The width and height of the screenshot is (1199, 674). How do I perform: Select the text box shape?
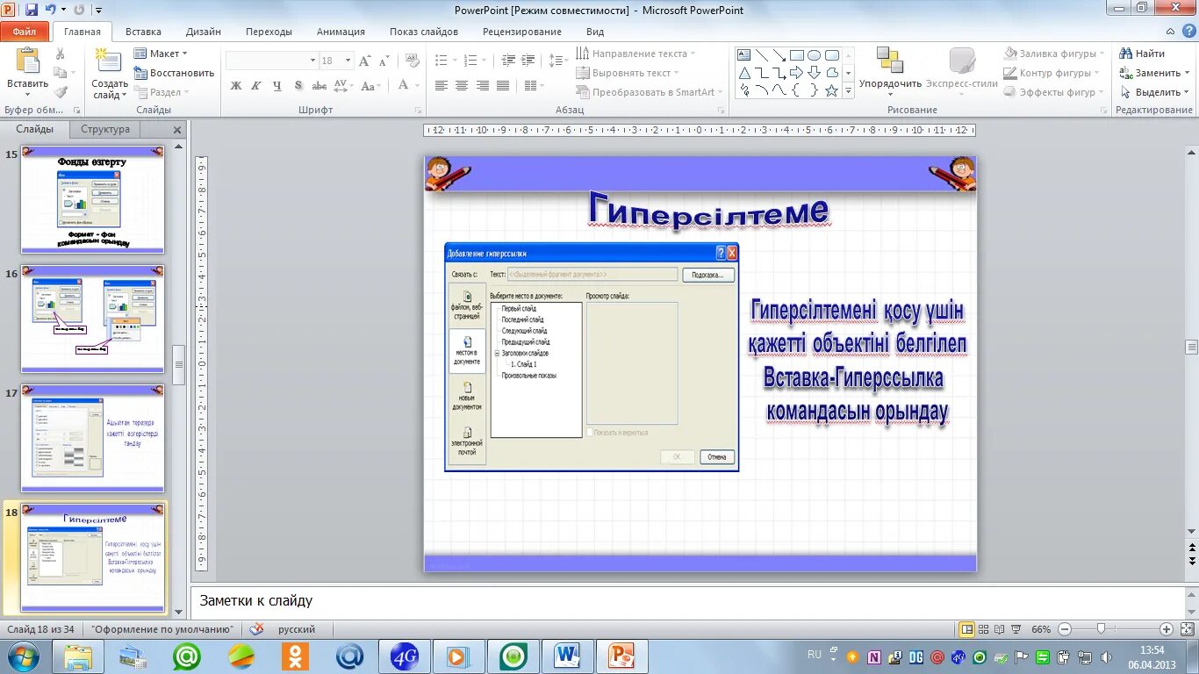(x=744, y=55)
